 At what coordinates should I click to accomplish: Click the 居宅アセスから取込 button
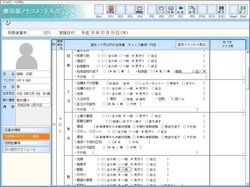click(x=192, y=45)
